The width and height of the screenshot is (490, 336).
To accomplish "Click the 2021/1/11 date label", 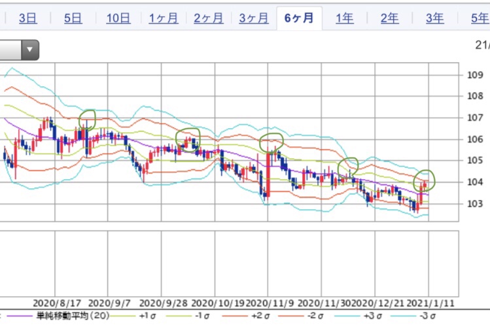I will pos(430,303).
